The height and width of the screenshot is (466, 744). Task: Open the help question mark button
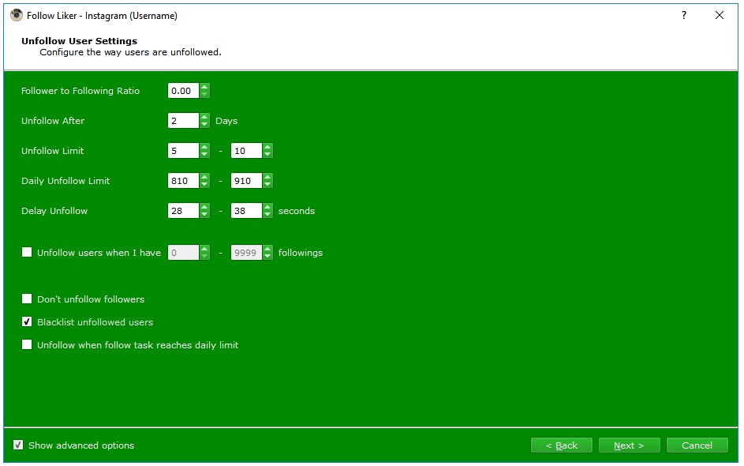684,15
